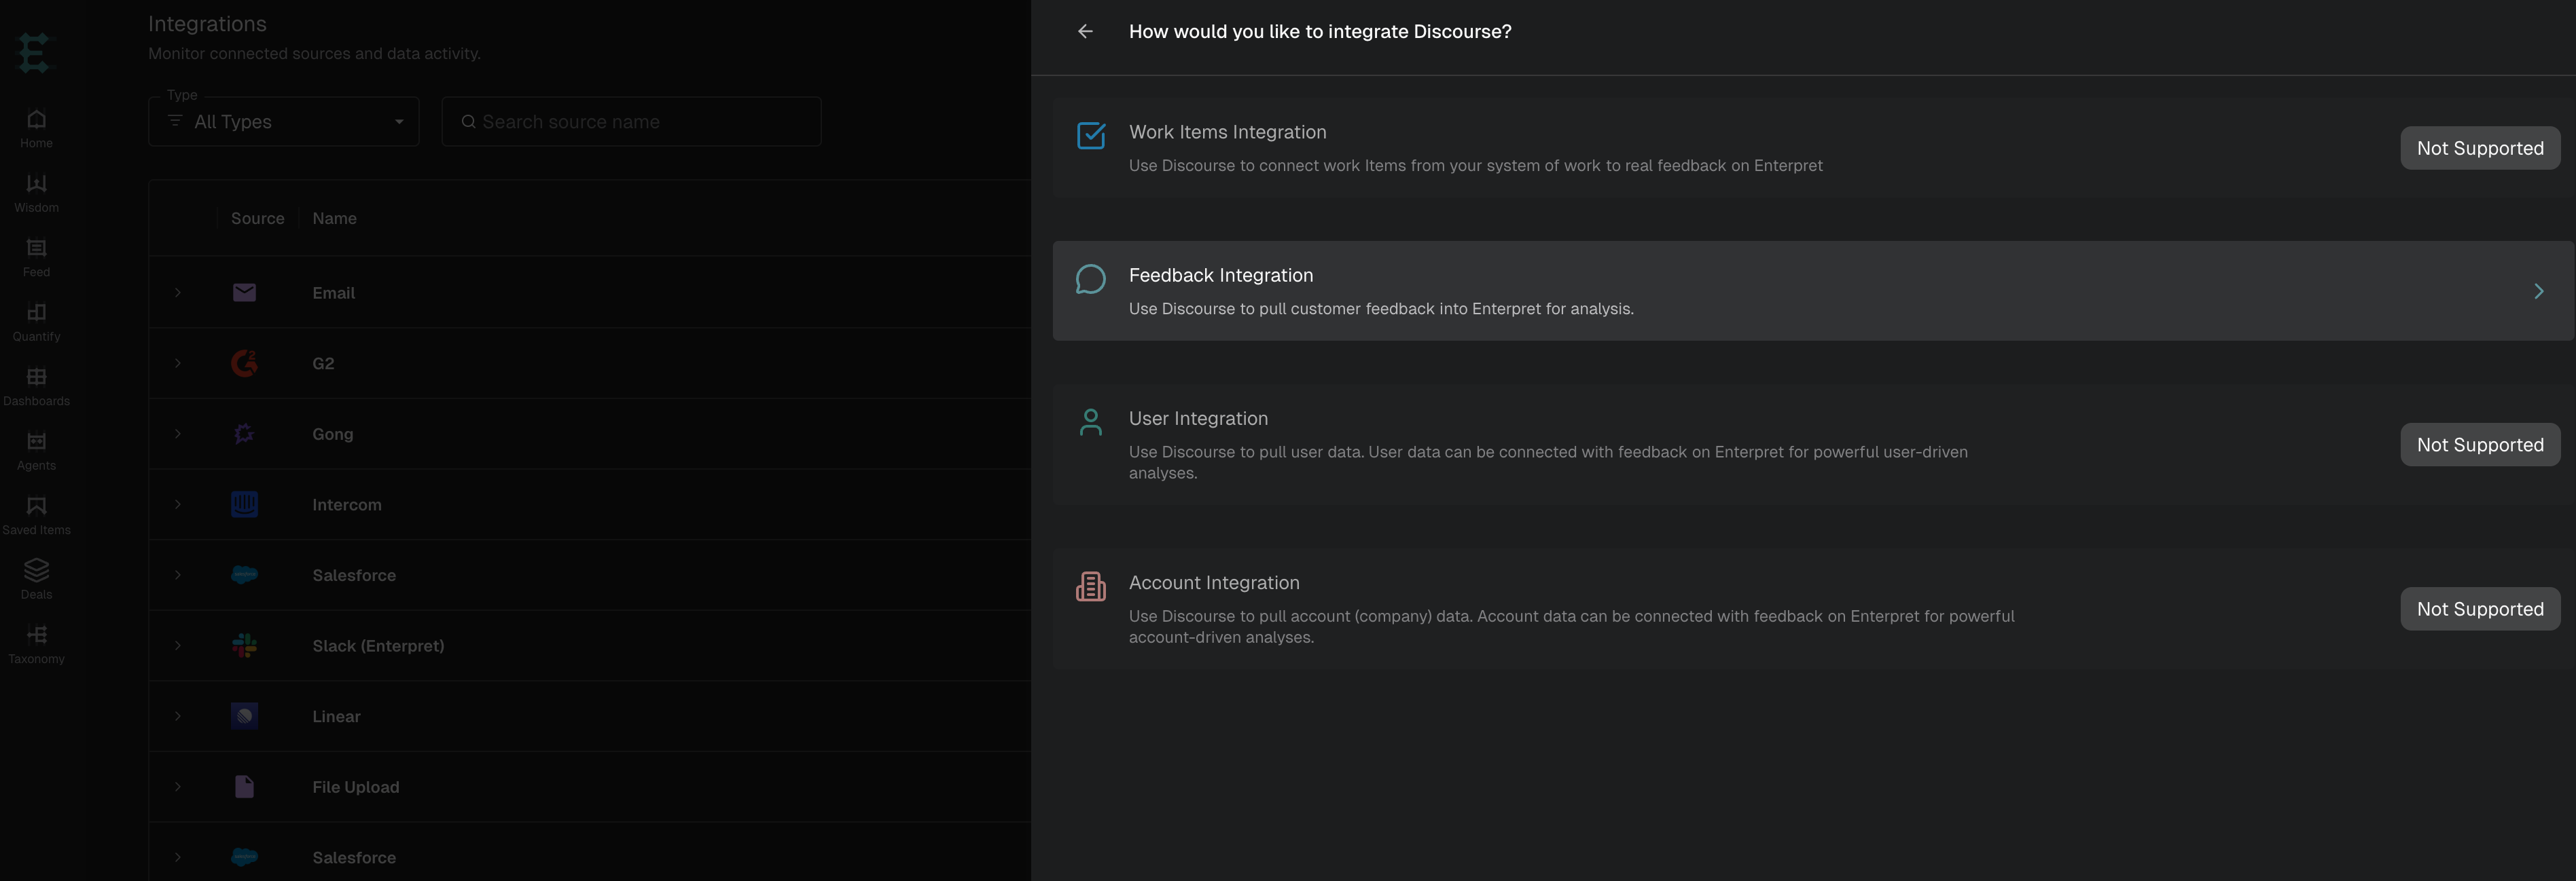Open the Agents sidebar icon
2576x881 pixels.
(x=37, y=441)
